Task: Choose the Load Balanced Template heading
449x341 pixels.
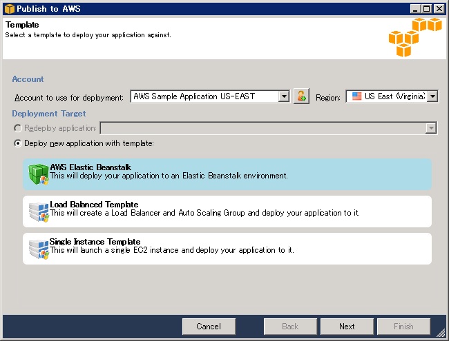Action: point(94,205)
